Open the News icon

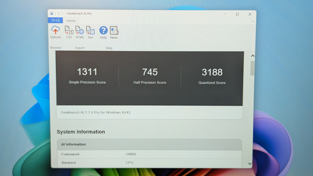114,30
